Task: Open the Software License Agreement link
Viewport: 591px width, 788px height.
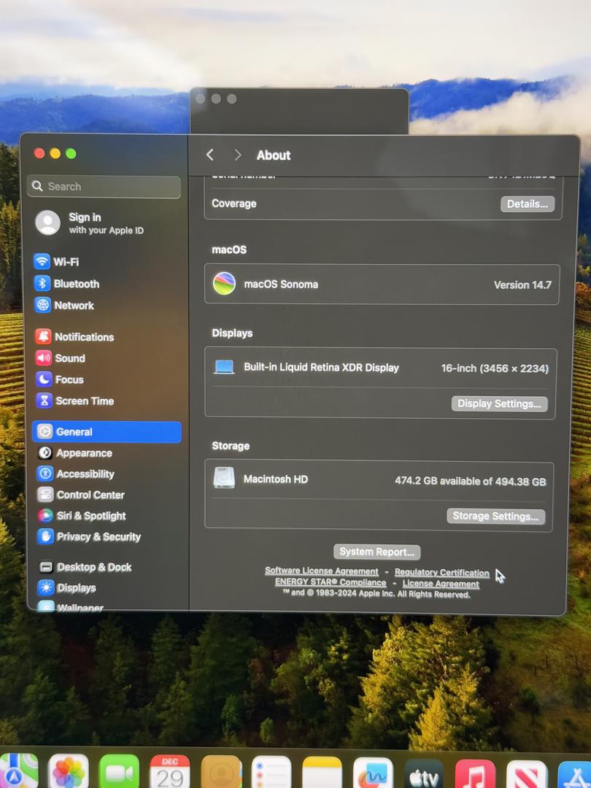Action: 321,571
